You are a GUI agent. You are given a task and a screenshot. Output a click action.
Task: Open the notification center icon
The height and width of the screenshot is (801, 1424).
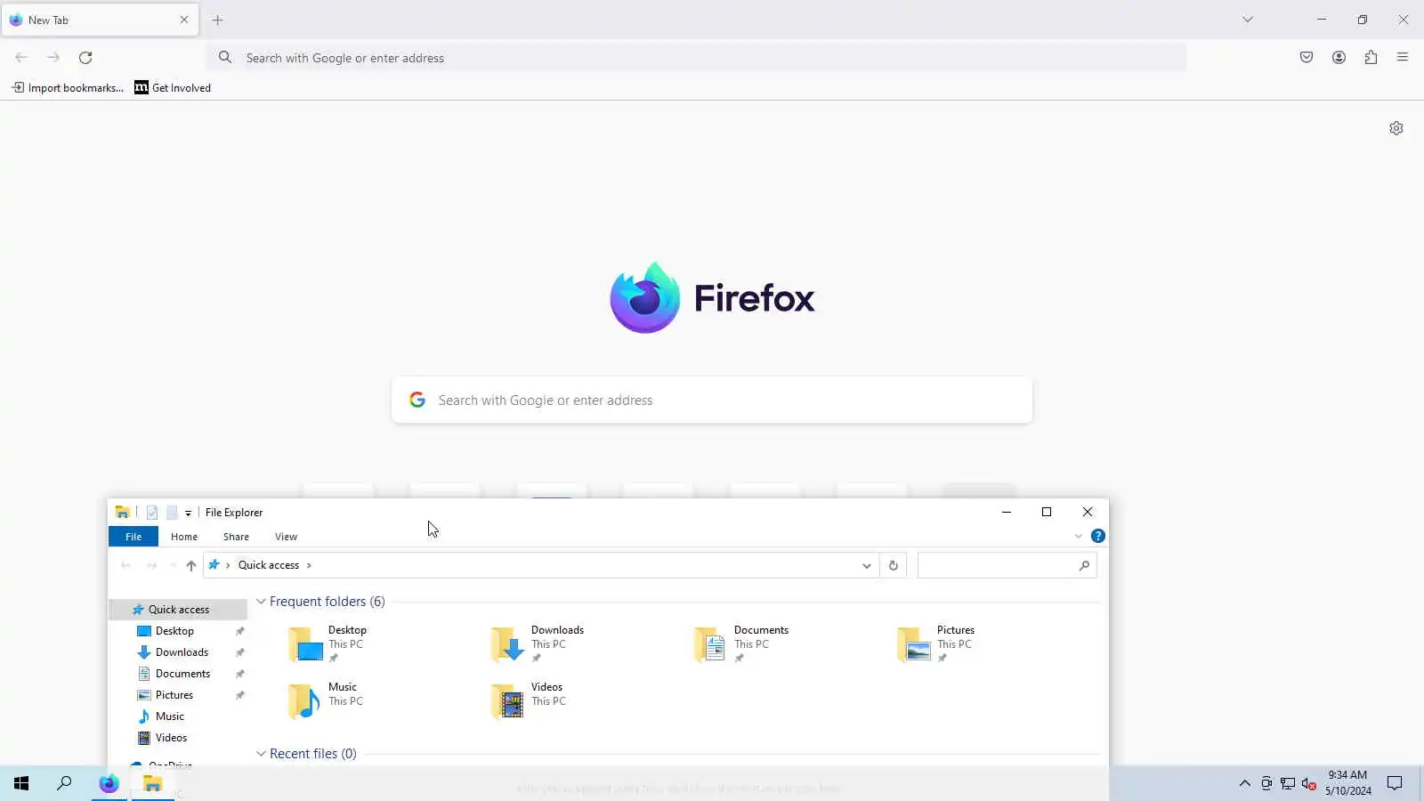pos(1395,783)
